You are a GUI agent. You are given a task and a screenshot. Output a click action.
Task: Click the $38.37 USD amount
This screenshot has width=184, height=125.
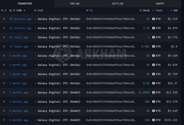coord(173,83)
